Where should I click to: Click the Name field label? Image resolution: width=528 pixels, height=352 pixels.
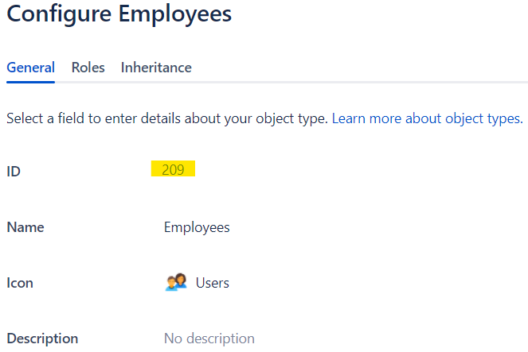point(25,227)
